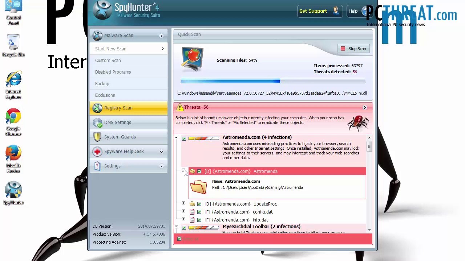Image resolution: width=465 pixels, height=261 pixels.
Task: Click the Path C:\Users\User\AppData\Roaming\Astromenda text
Action: [x=258, y=187]
